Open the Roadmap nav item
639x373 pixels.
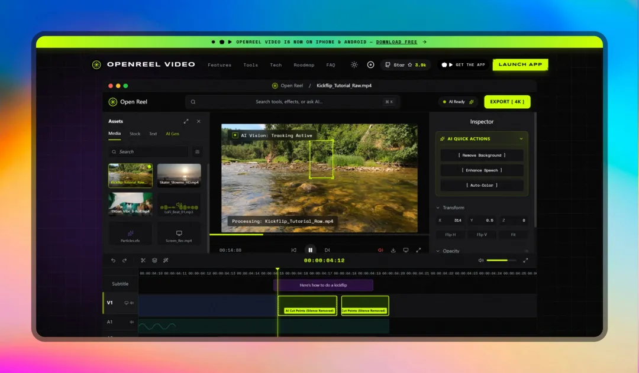304,65
